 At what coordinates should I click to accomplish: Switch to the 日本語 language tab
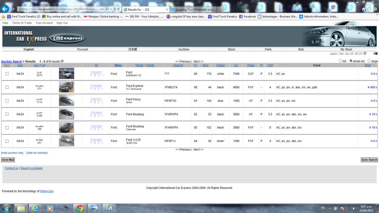point(133,49)
